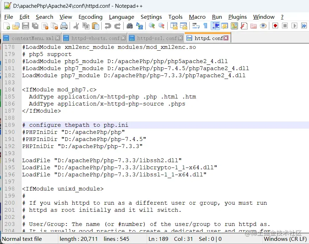Click line number 184 in margin
Viewport: 309px width, 244px height.
[10, 90]
